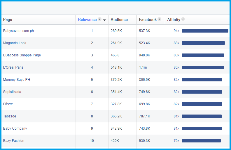Toggle sort arrow on Relevance column

pyautogui.click(x=104, y=20)
